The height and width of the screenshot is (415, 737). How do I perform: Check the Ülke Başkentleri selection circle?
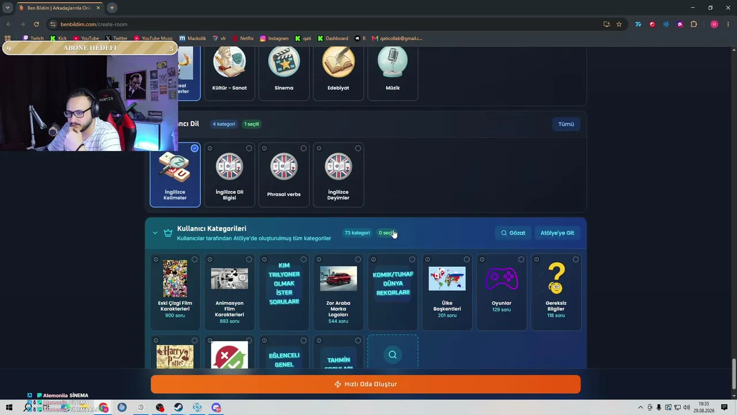(x=466, y=259)
